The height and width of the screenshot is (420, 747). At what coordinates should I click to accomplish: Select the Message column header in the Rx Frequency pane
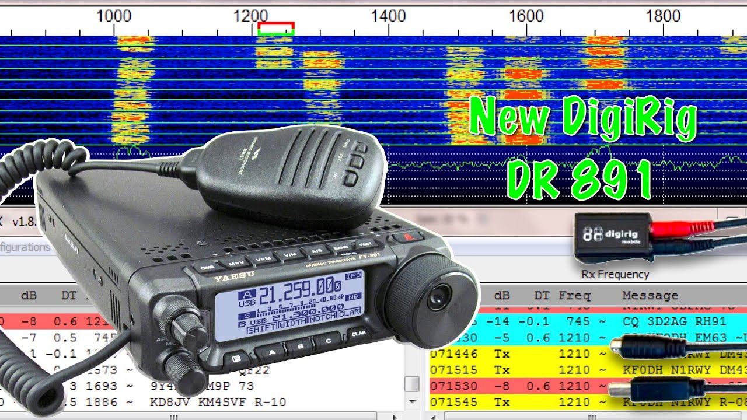[650, 296]
